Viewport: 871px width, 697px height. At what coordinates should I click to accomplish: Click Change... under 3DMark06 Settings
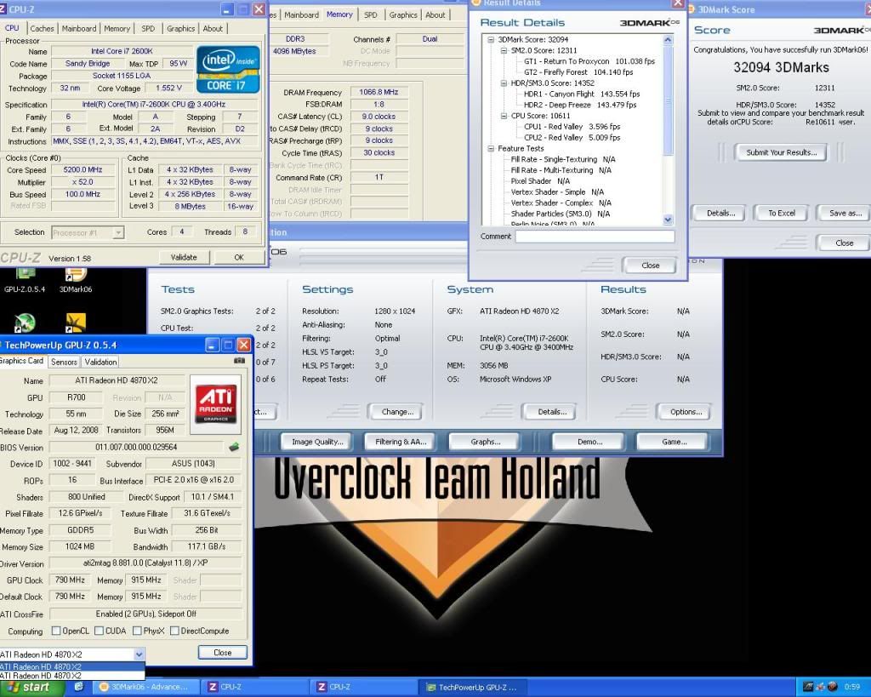[x=397, y=412]
